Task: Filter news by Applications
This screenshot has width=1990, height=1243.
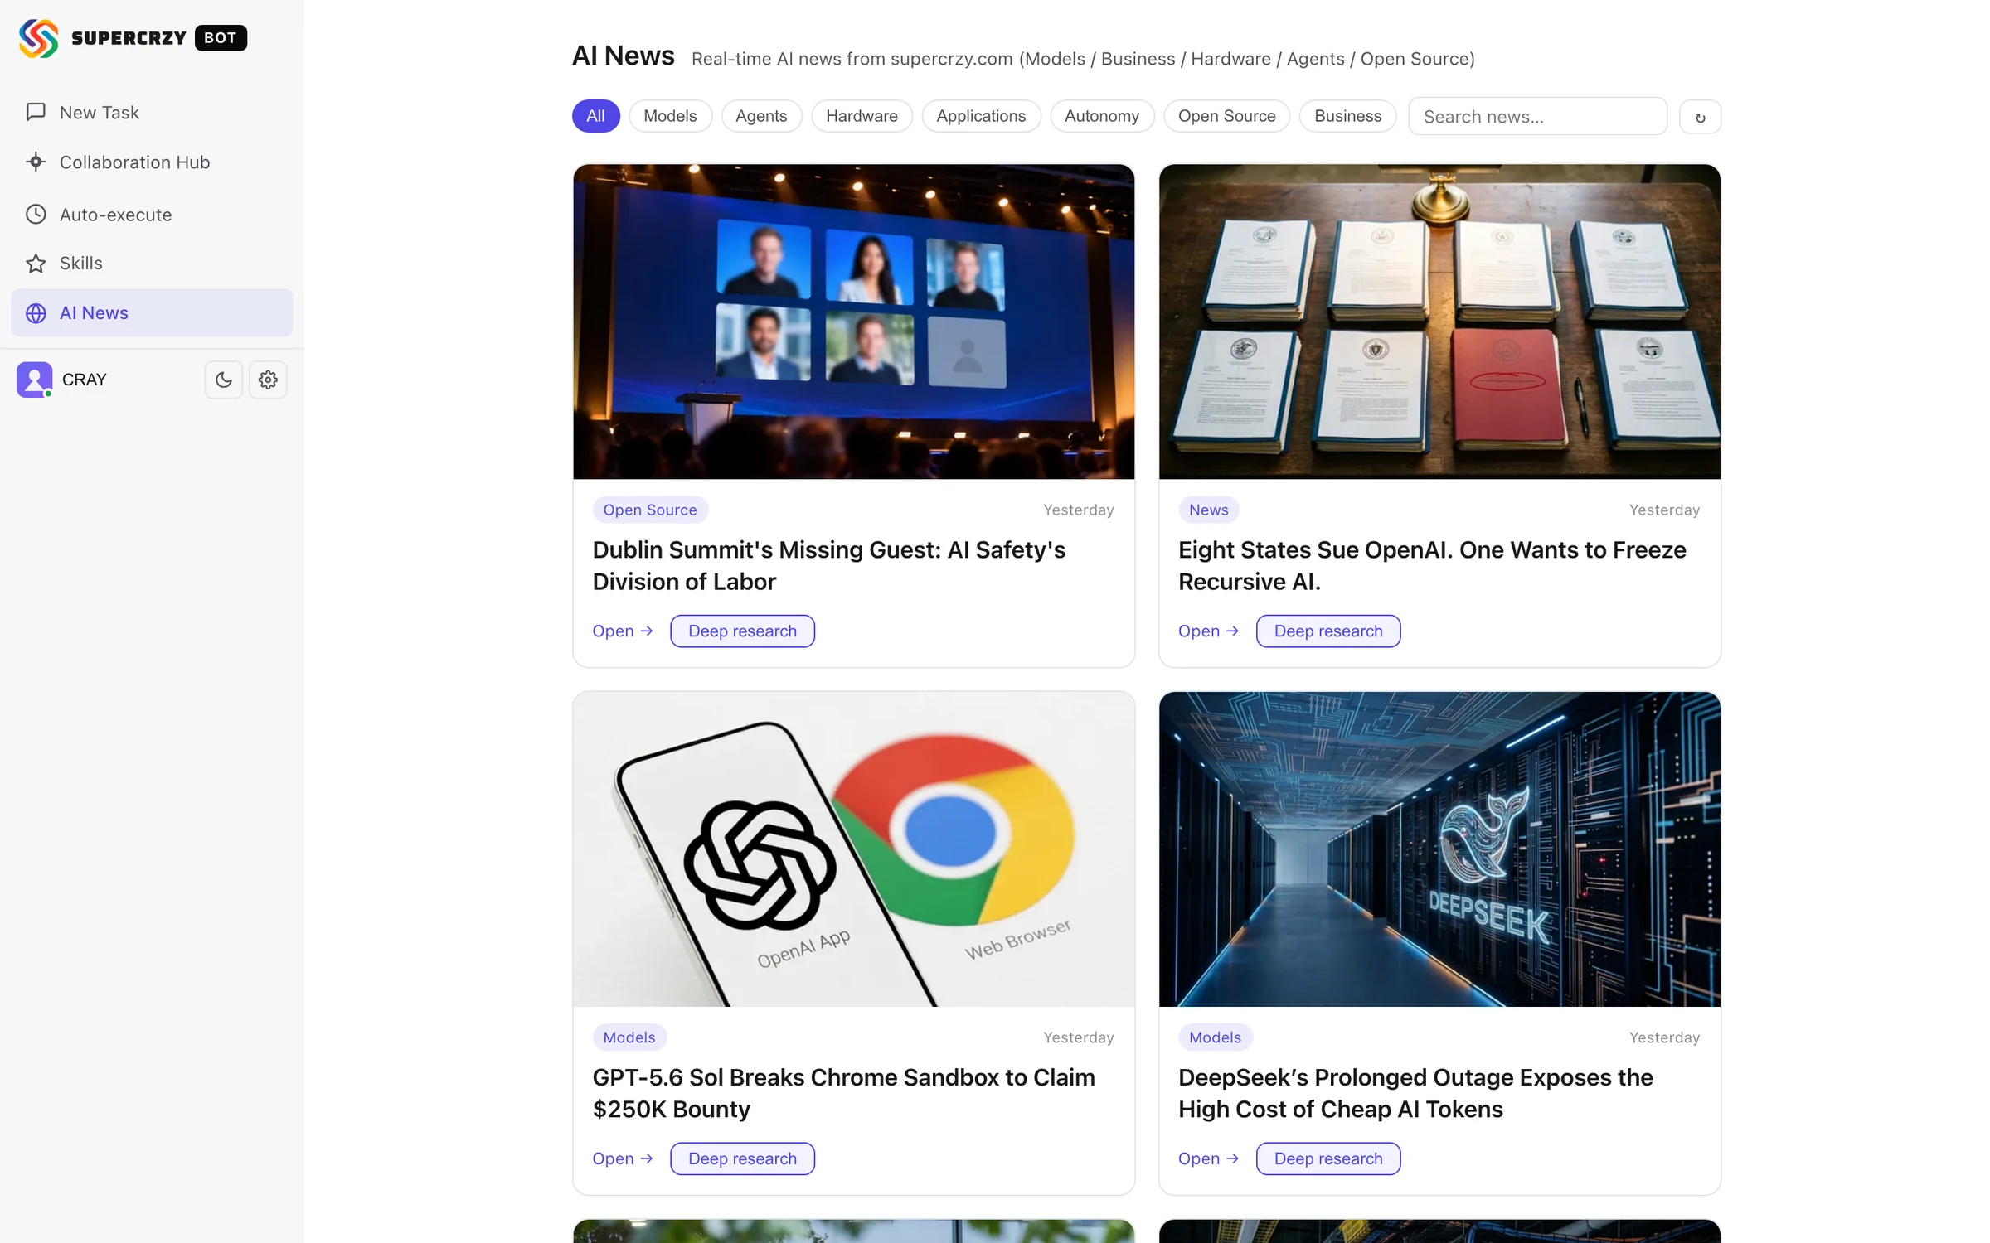Action: click(x=981, y=116)
